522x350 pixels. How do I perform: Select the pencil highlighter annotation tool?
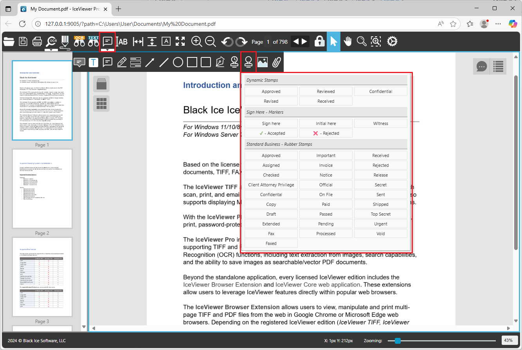click(x=122, y=62)
